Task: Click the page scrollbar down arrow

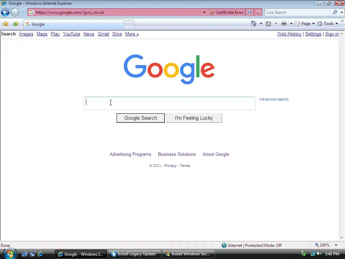Action: pyautogui.click(x=342, y=238)
